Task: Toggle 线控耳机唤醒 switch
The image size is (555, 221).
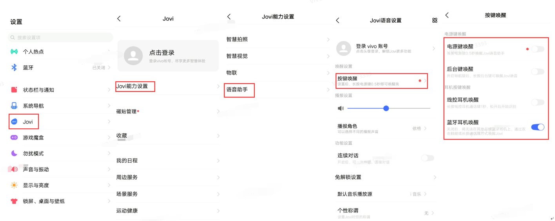Action: (x=538, y=102)
